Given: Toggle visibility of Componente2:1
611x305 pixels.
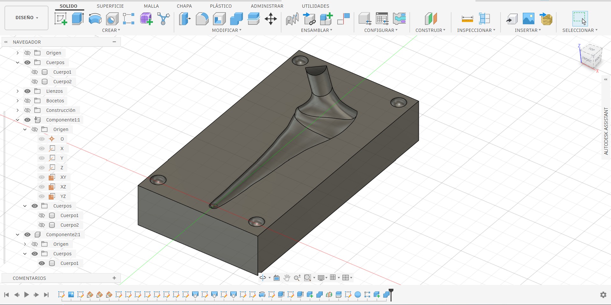Looking at the screenshot, I should 28,235.
